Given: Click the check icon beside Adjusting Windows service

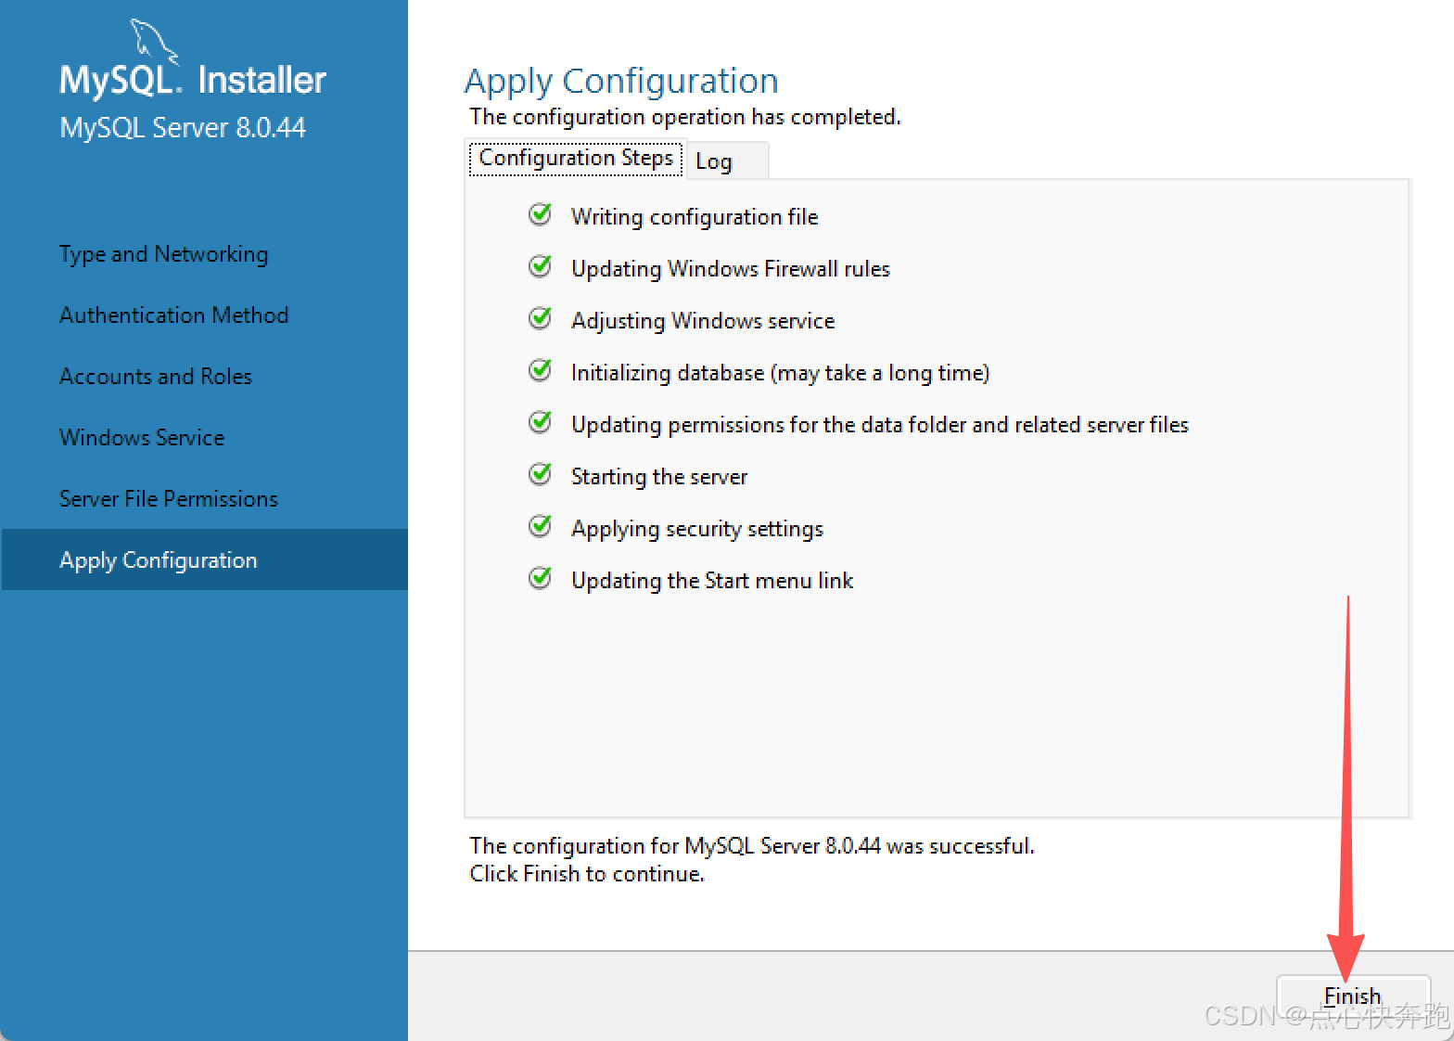Looking at the screenshot, I should pyautogui.click(x=541, y=319).
